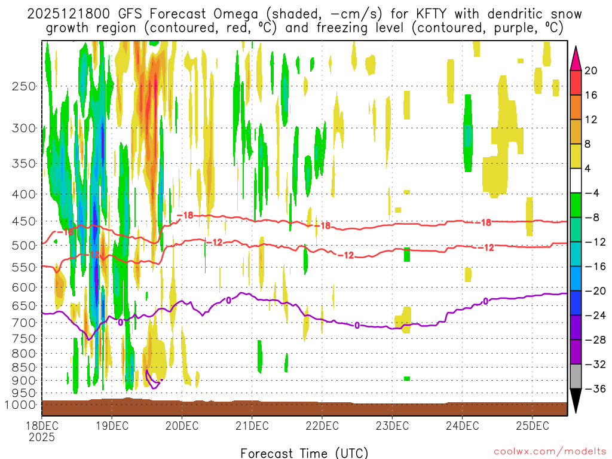The height and width of the screenshot is (459, 612).
Task: Click the magenta upper arrow of colorbar
Action: (576, 59)
